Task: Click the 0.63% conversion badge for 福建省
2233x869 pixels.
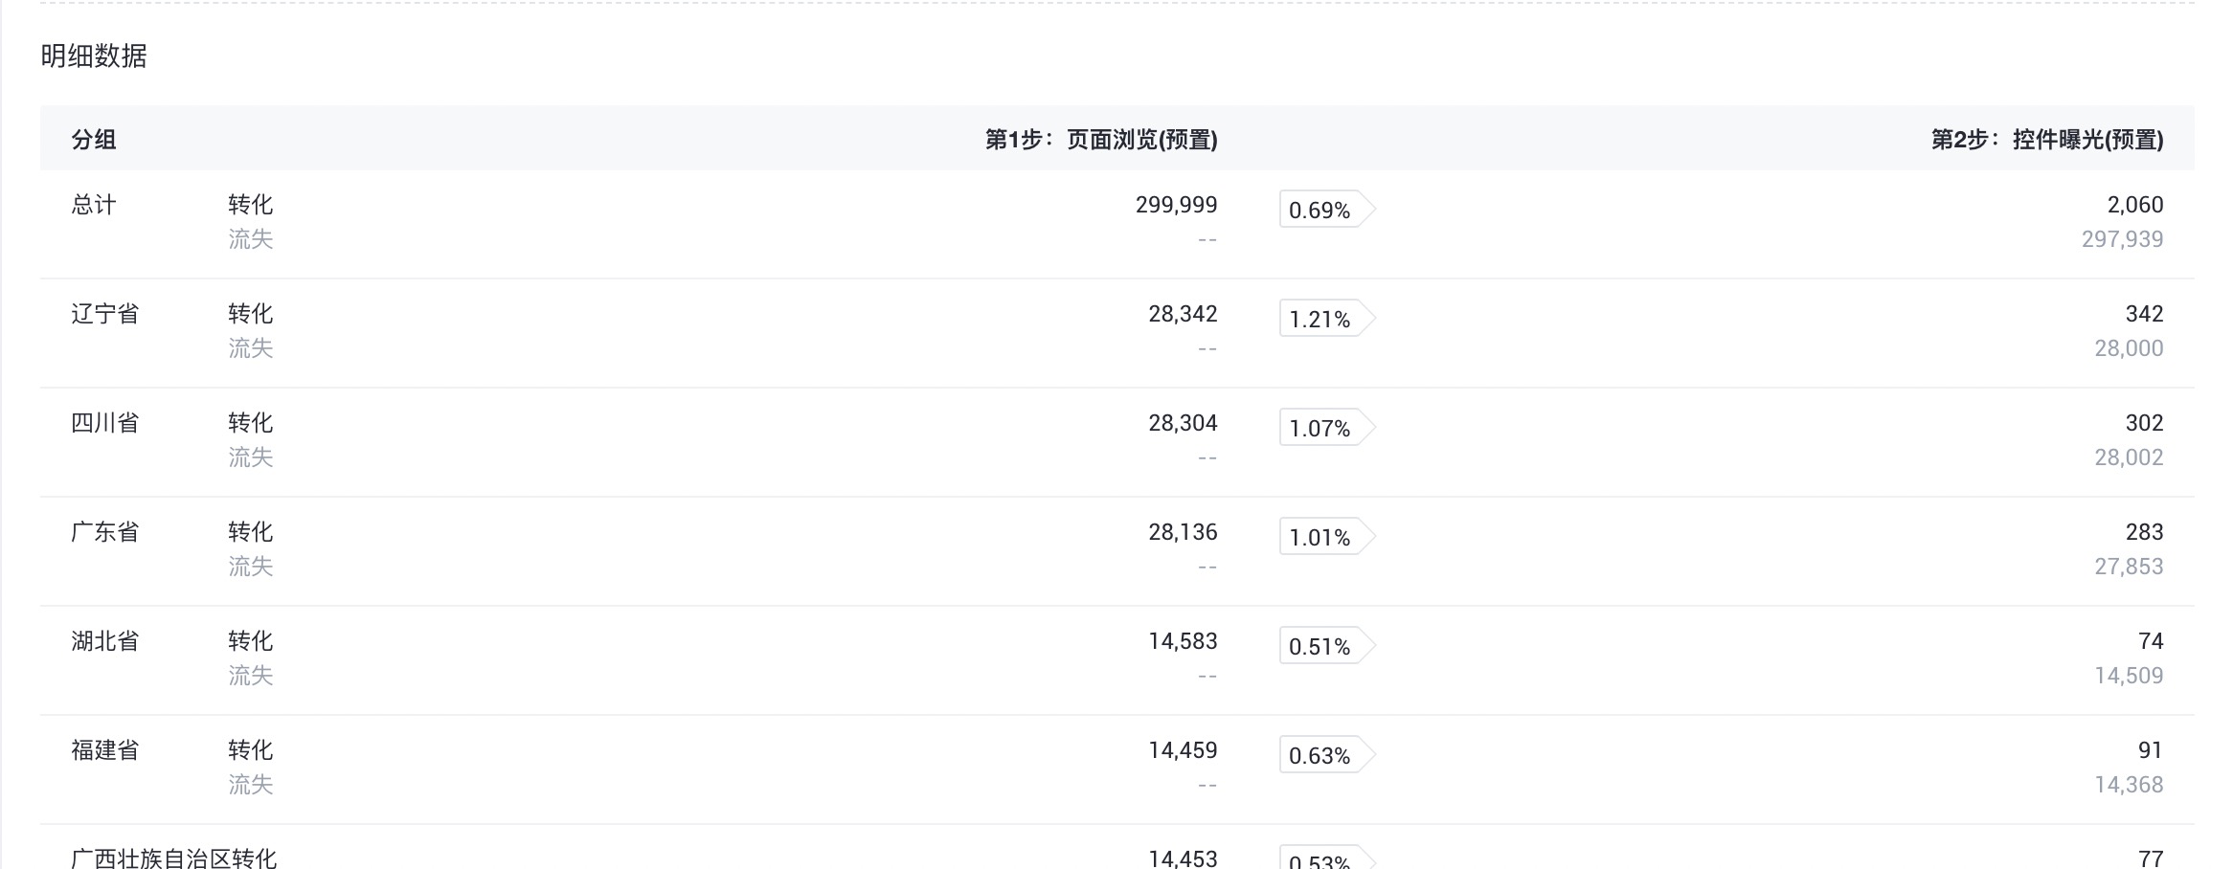Action: coord(1319,755)
